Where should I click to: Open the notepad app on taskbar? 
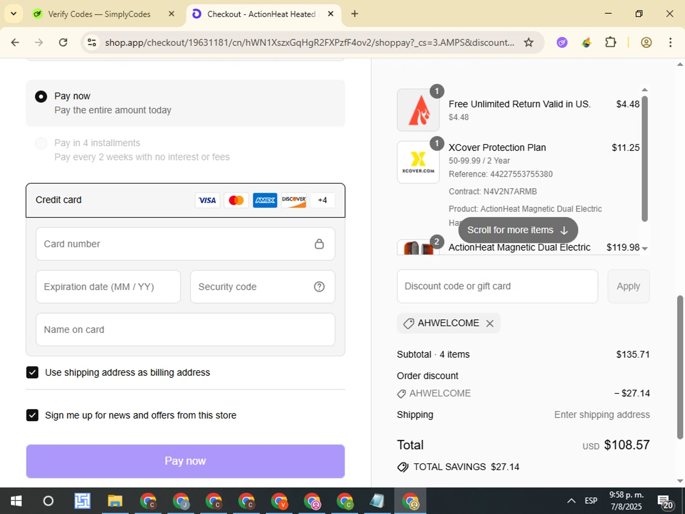point(377,501)
